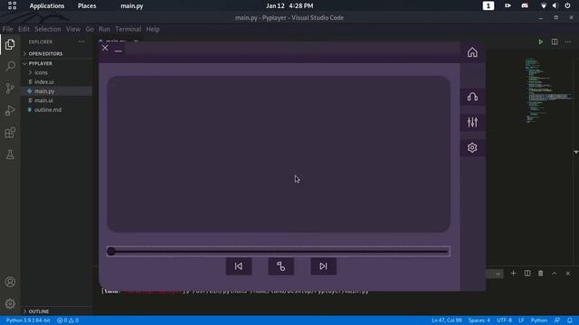
Task: Skip to the next track
Action: click(323, 266)
